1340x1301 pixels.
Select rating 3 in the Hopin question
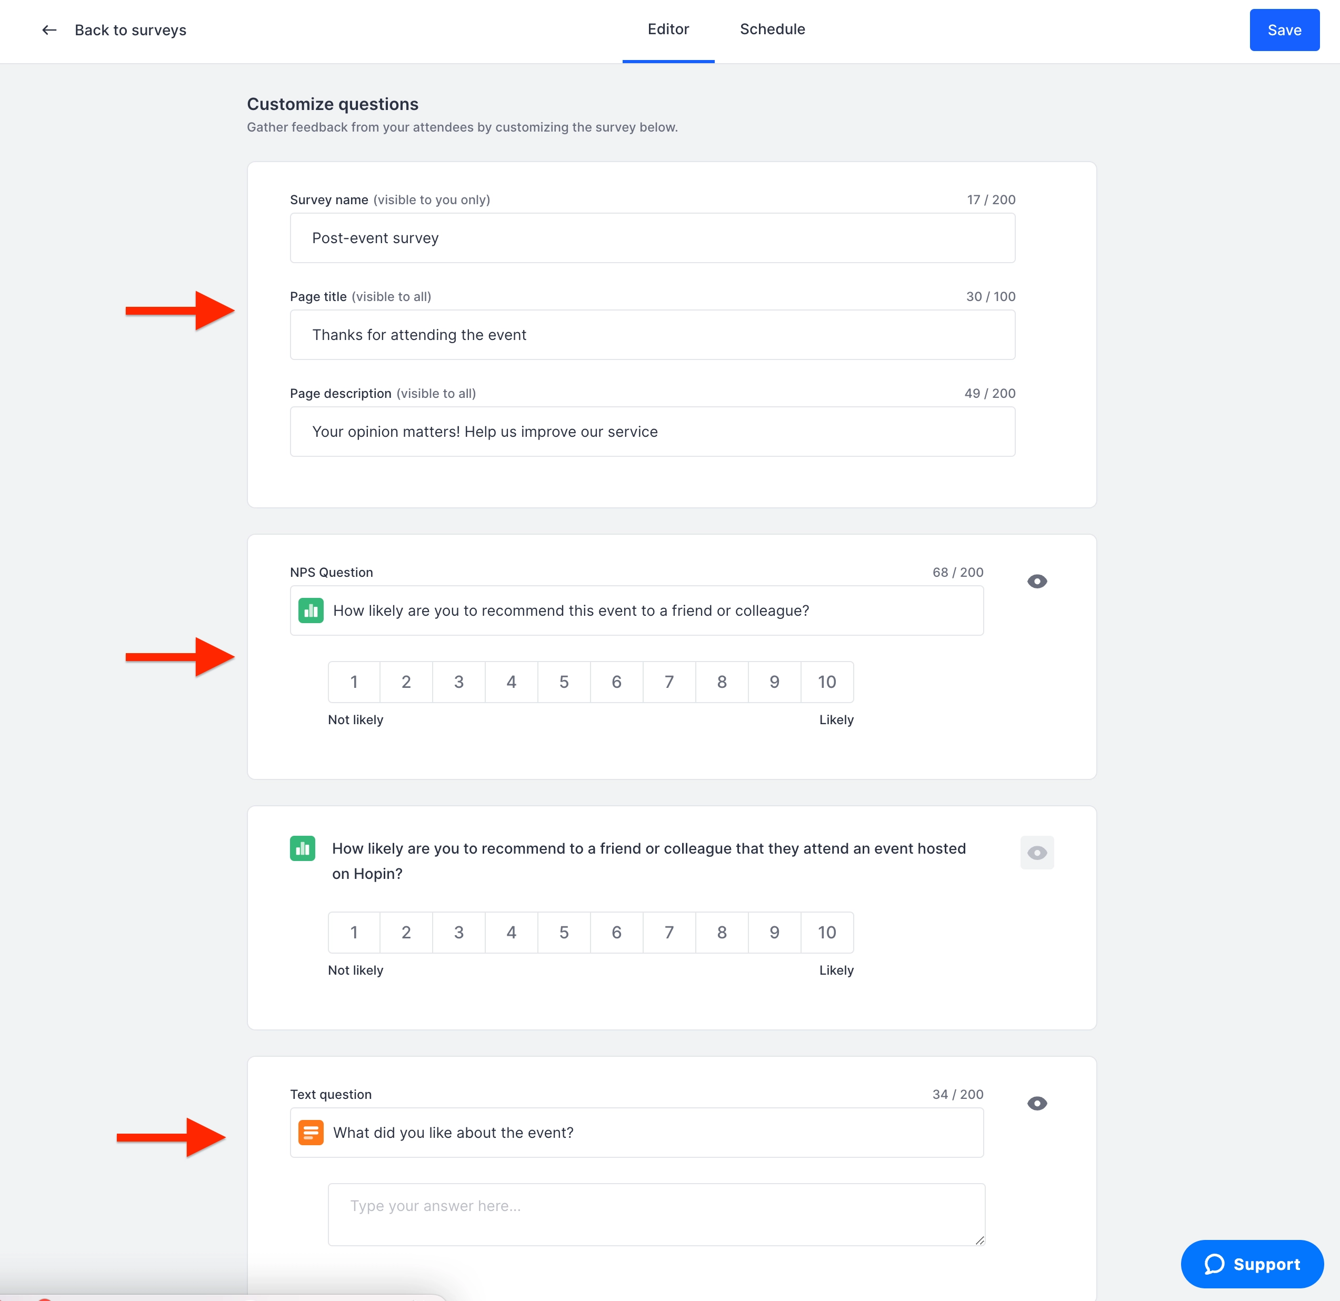pyautogui.click(x=459, y=933)
